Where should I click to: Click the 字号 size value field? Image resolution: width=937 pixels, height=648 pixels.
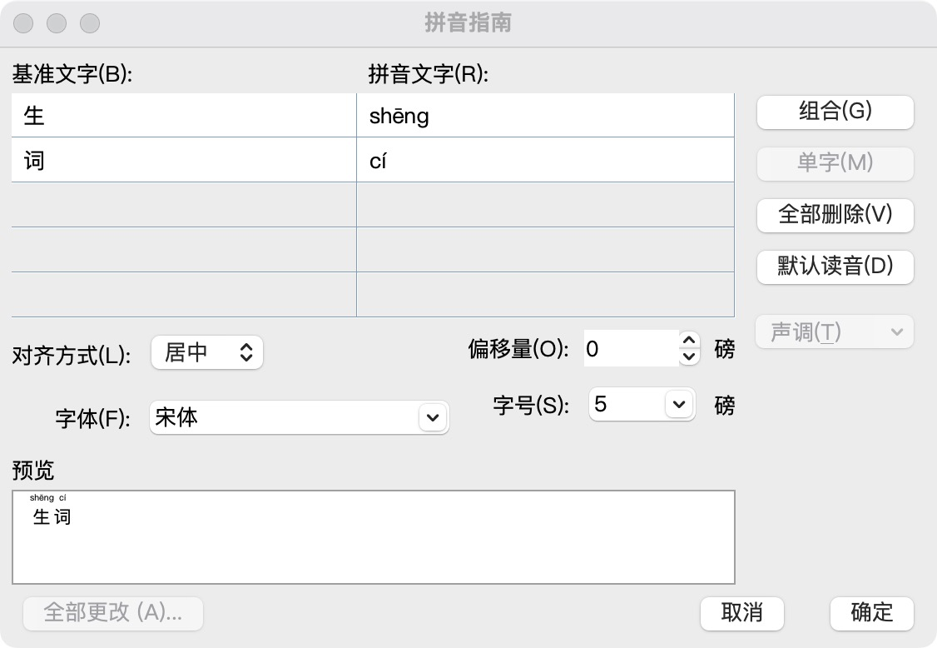pos(626,405)
